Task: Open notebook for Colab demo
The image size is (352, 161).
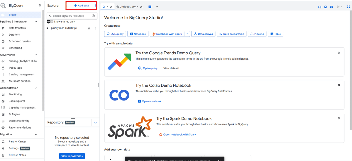Action: (150, 101)
